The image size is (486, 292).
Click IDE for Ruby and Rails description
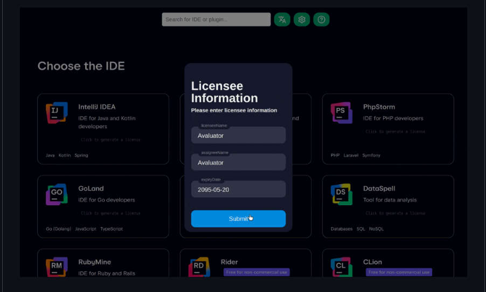point(107,273)
